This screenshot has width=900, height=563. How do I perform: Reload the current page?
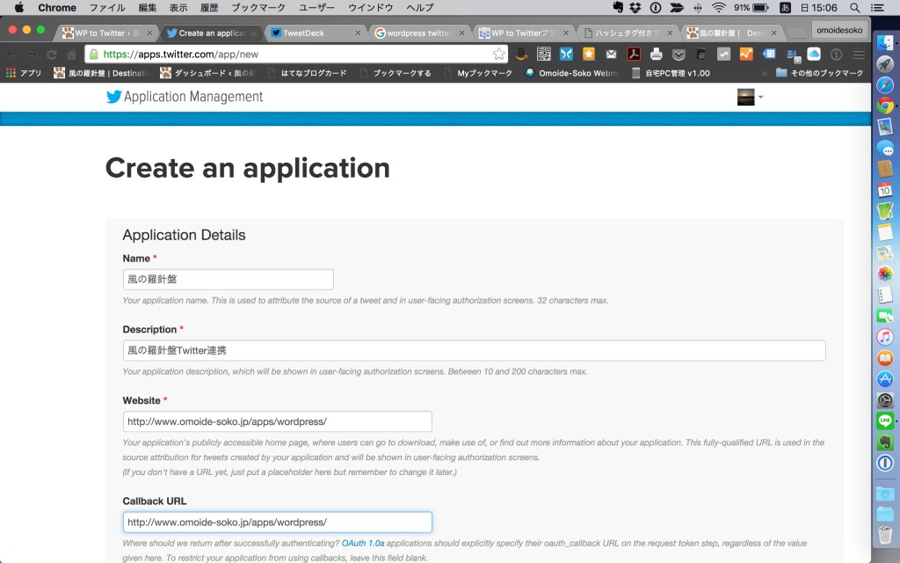coord(52,54)
